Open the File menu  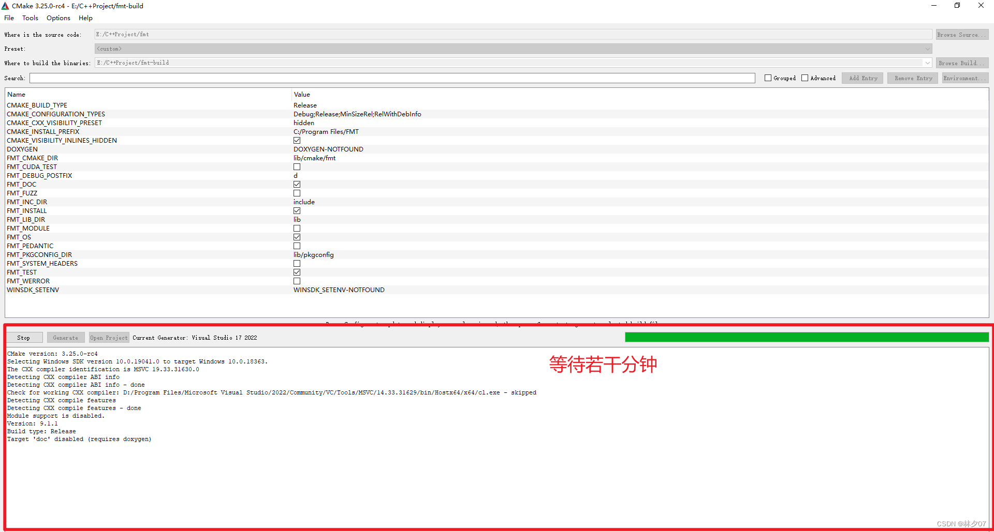click(9, 18)
